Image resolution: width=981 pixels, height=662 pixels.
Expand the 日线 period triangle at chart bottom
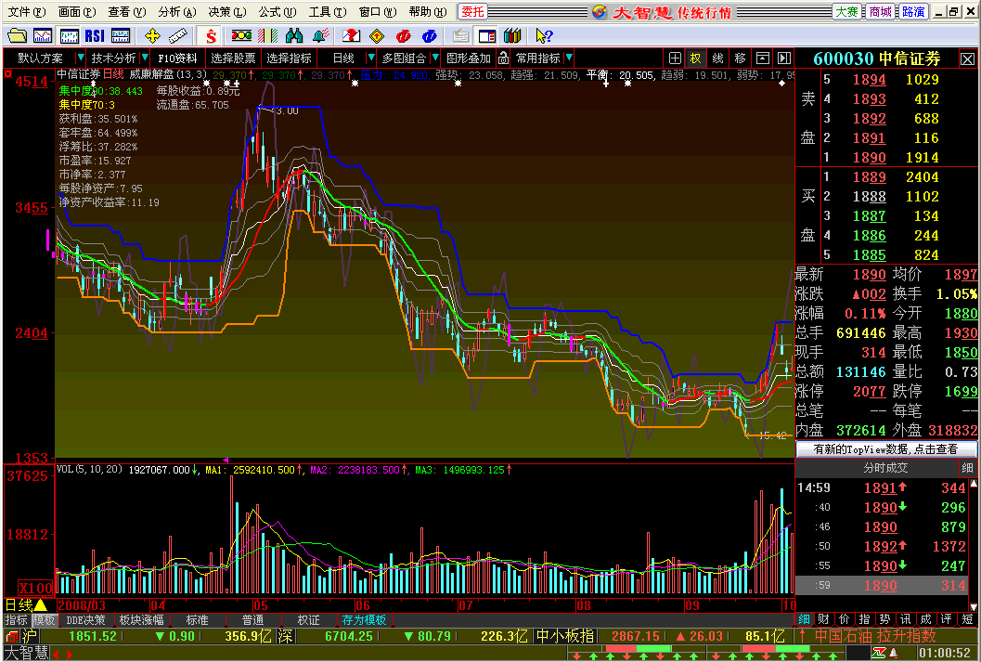41,605
